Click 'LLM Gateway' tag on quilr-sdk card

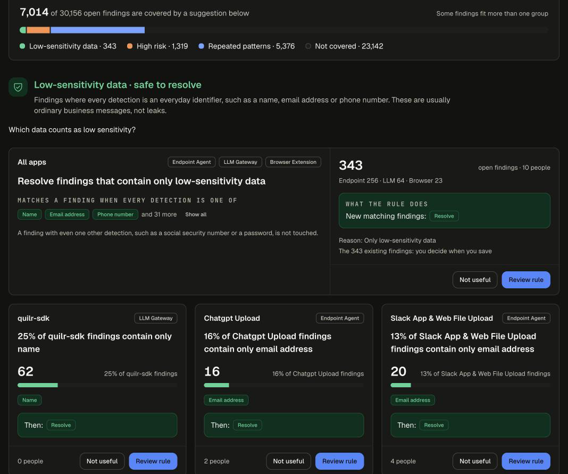(x=156, y=318)
